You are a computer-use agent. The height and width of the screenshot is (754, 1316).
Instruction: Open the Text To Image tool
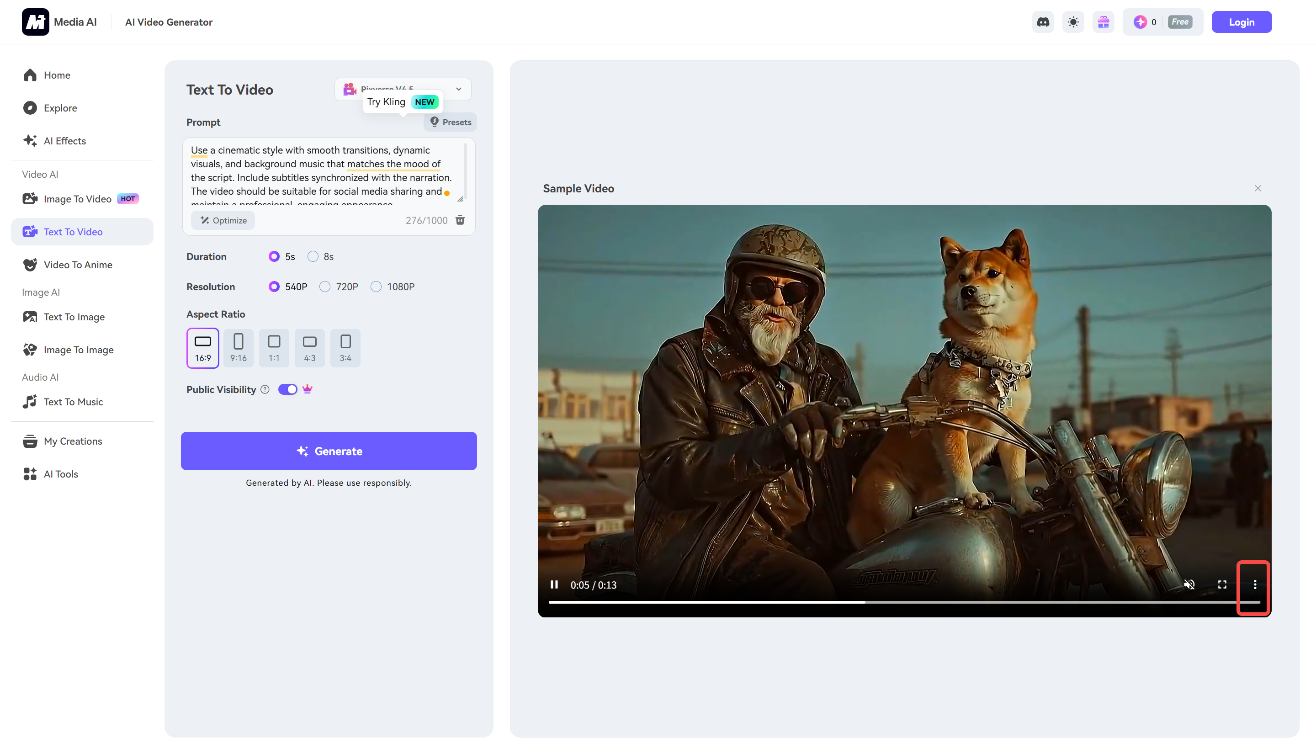74,316
